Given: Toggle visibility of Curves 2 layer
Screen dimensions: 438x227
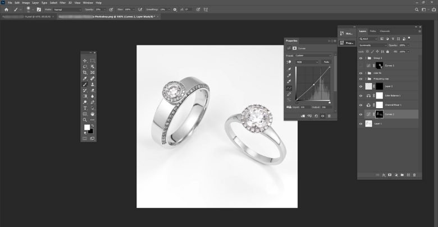Looking at the screenshot, I should tap(361, 114).
